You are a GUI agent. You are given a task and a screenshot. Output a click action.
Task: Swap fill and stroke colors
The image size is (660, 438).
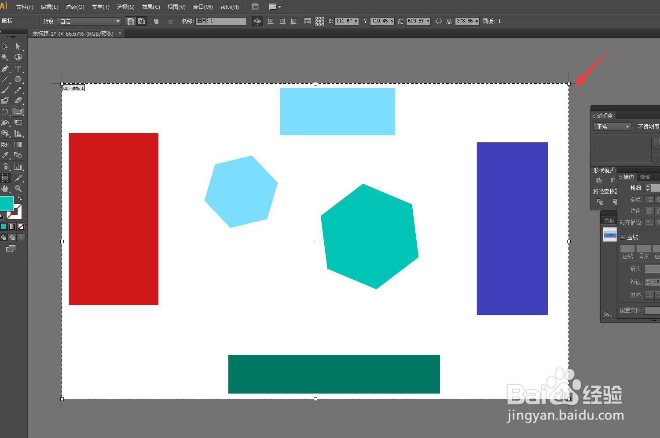(20, 199)
